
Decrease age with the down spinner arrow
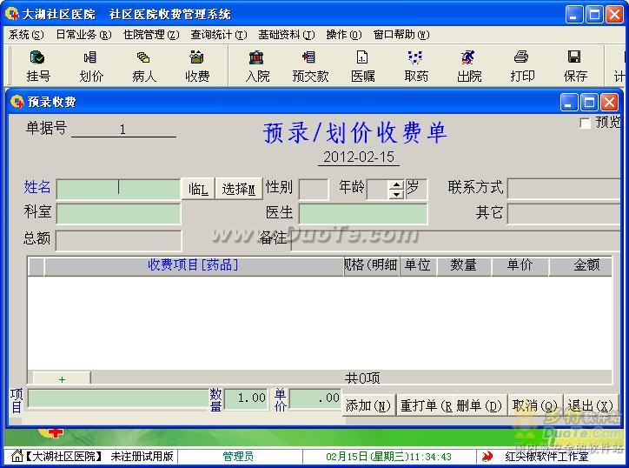click(x=396, y=195)
